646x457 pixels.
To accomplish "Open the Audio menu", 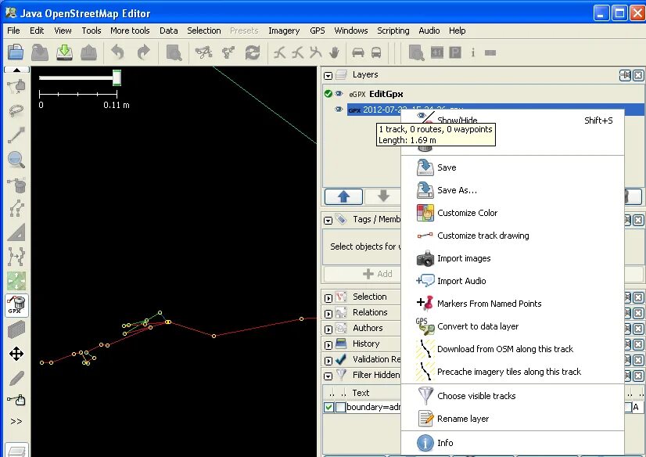I will [429, 31].
